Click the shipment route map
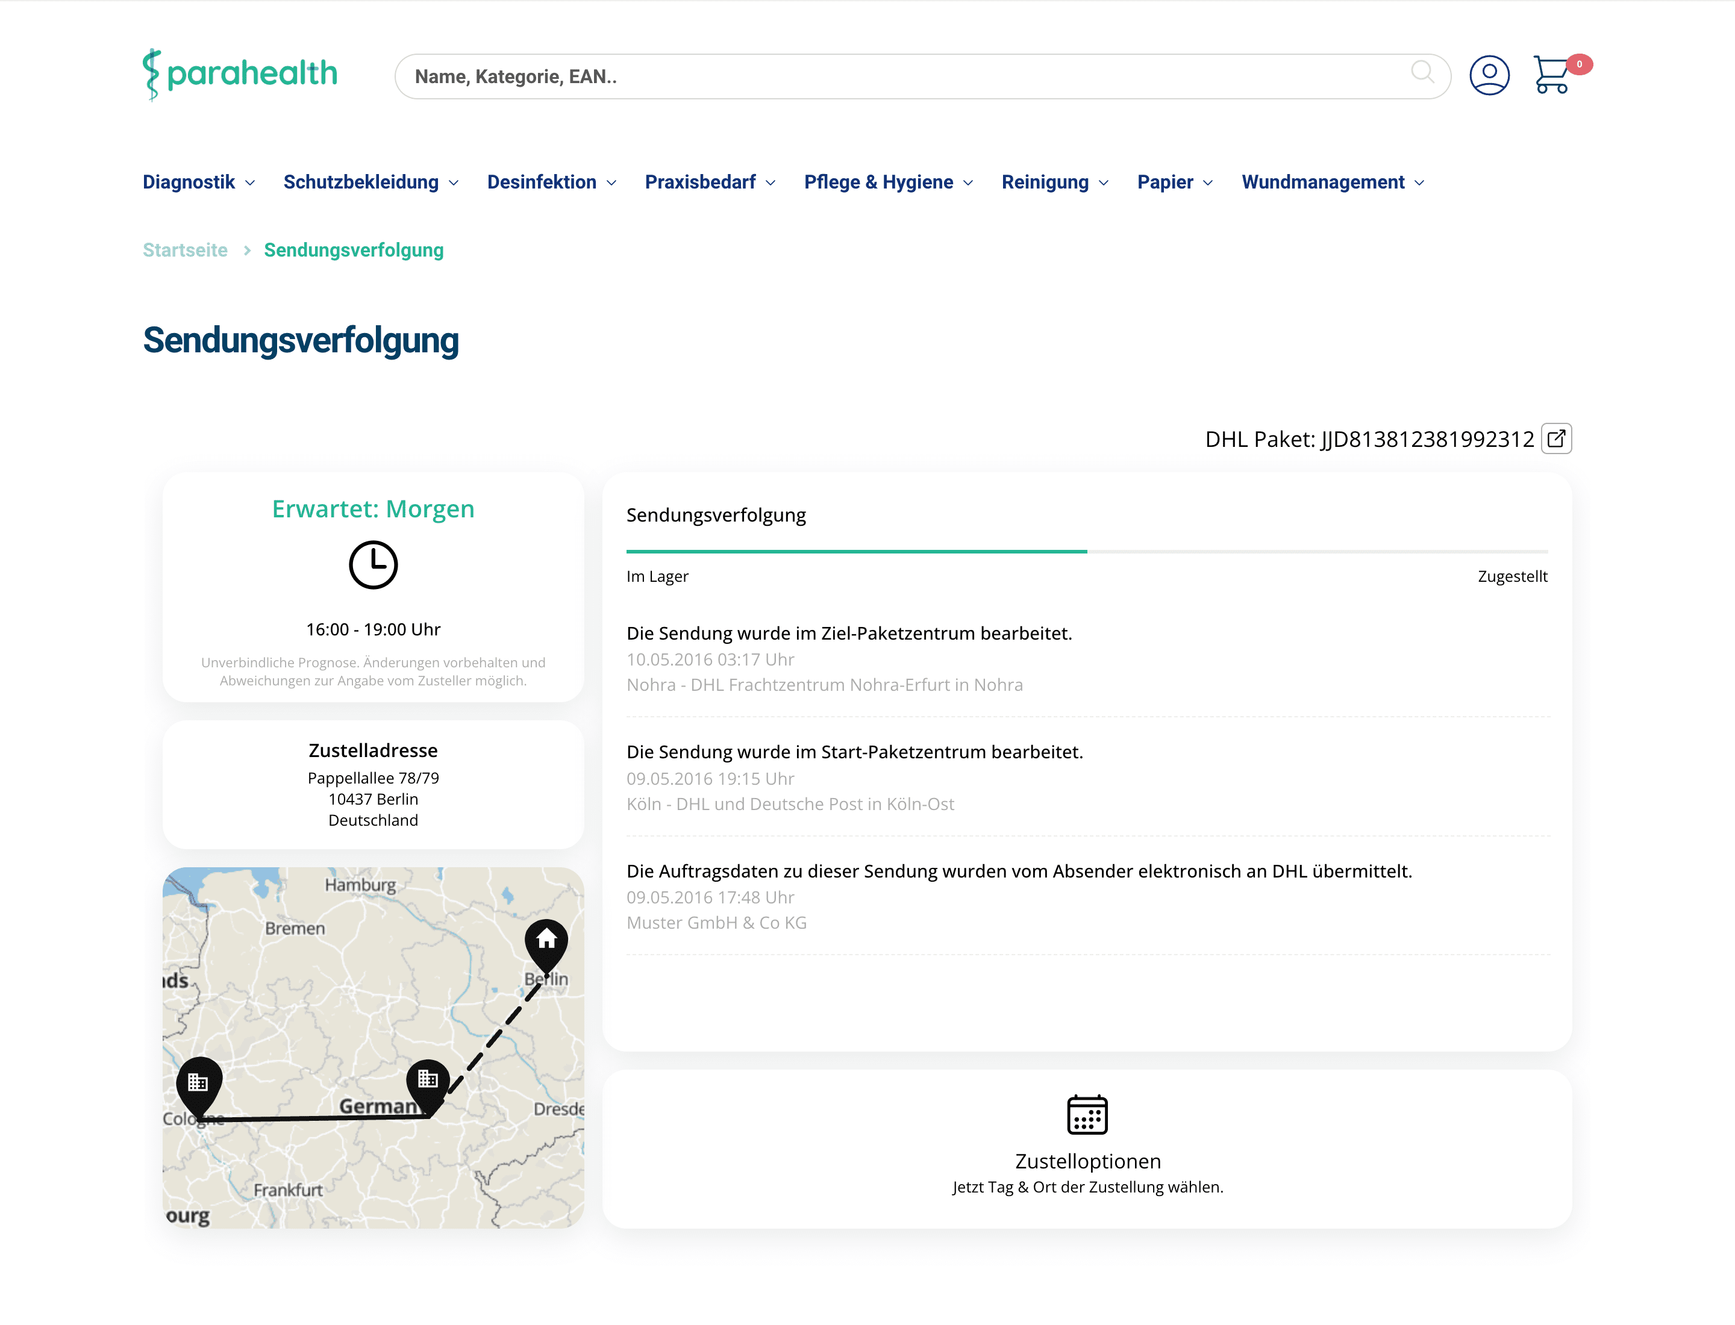The height and width of the screenshot is (1325, 1735). [373, 1047]
